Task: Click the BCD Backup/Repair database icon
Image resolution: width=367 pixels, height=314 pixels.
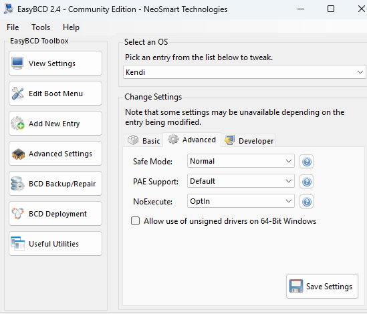Action: click(x=17, y=184)
